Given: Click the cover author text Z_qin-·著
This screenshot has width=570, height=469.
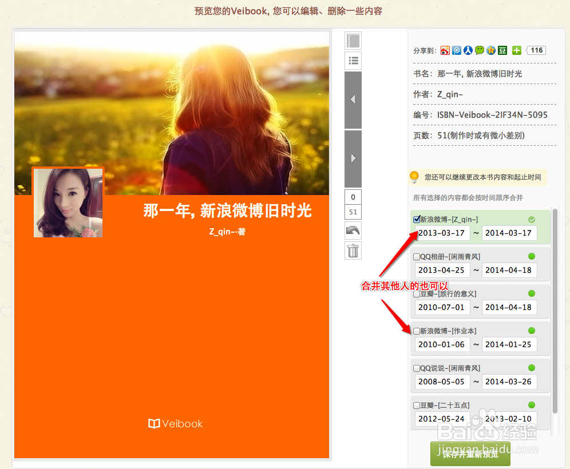Looking at the screenshot, I should [227, 232].
